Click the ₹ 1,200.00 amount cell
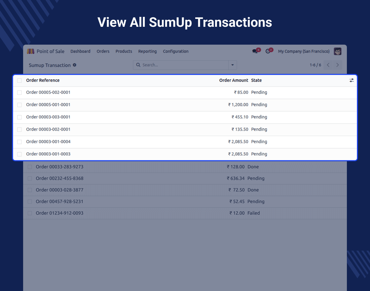This screenshot has height=291, width=370. coord(238,104)
